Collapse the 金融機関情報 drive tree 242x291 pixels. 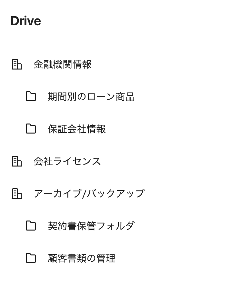(17, 64)
